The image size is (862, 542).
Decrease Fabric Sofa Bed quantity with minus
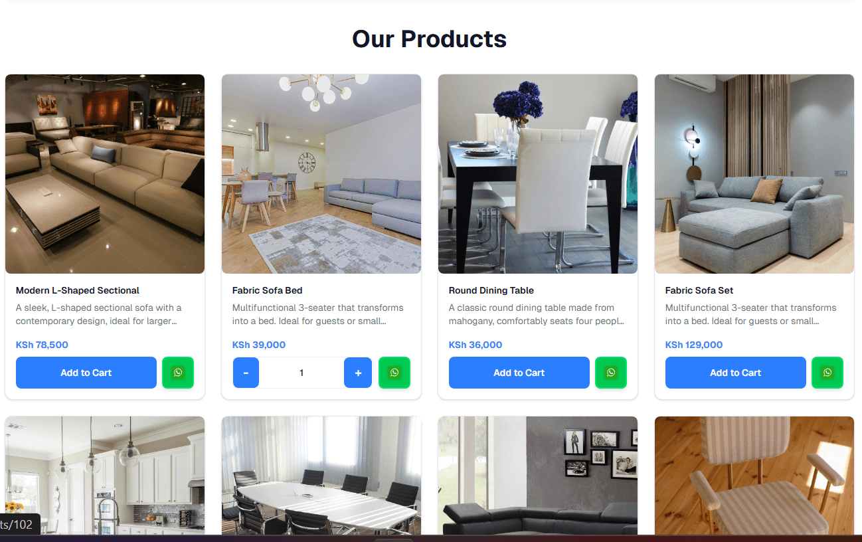246,373
